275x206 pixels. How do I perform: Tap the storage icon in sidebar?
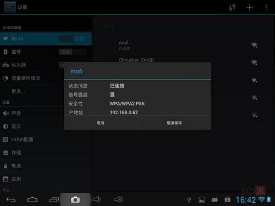pyautogui.click(x=5, y=153)
